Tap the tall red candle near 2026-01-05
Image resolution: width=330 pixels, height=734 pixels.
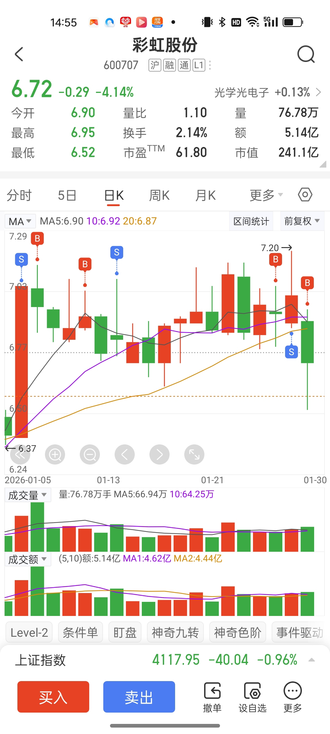pos(21,362)
